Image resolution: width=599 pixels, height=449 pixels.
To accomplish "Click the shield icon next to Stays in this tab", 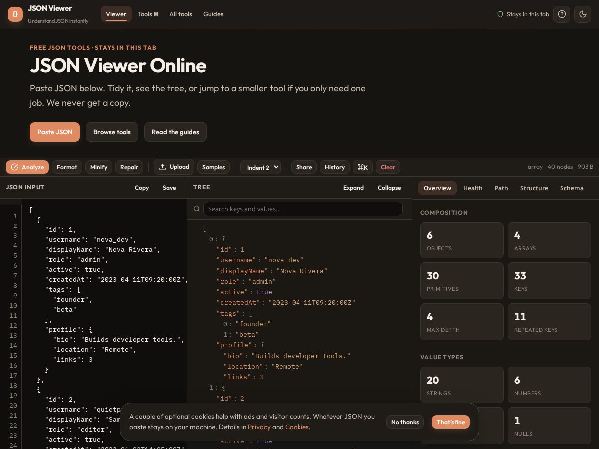I will pos(500,14).
